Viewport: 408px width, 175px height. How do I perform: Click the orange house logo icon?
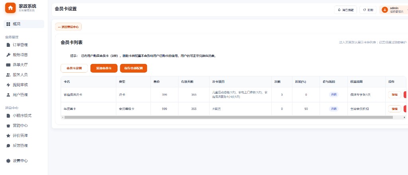click(10, 8)
